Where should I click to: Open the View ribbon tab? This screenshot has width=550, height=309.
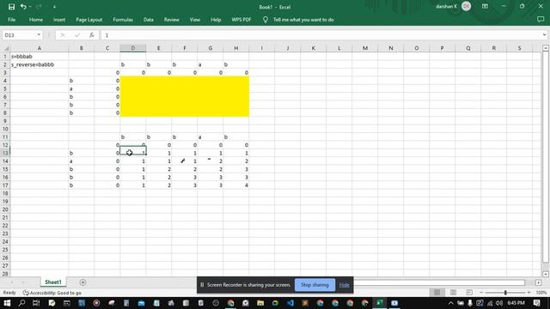pos(195,20)
